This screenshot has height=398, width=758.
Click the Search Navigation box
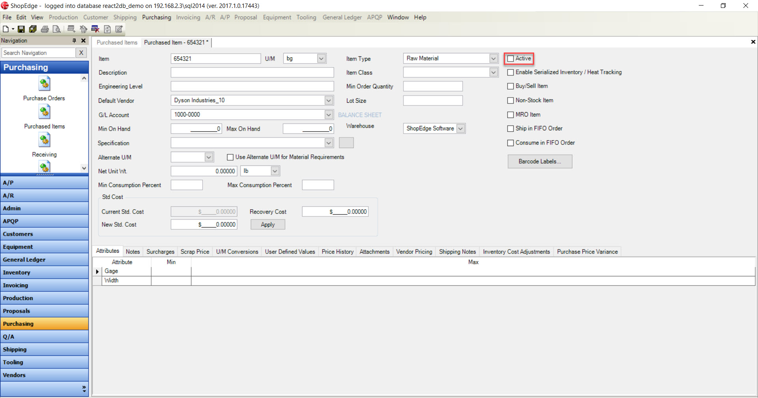[38, 53]
